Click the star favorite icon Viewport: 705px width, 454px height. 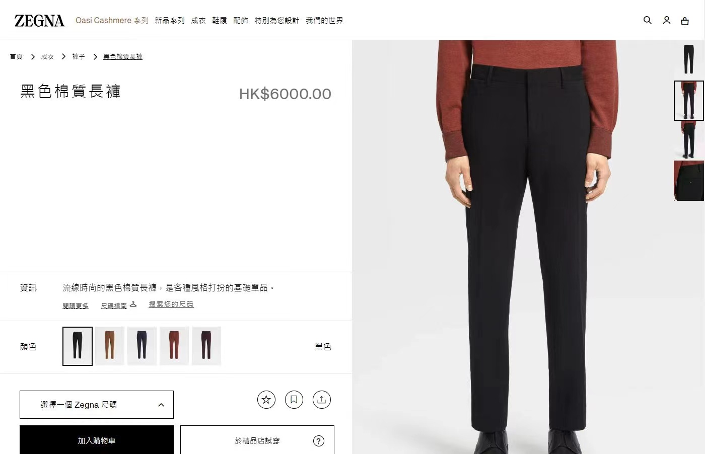coord(266,400)
